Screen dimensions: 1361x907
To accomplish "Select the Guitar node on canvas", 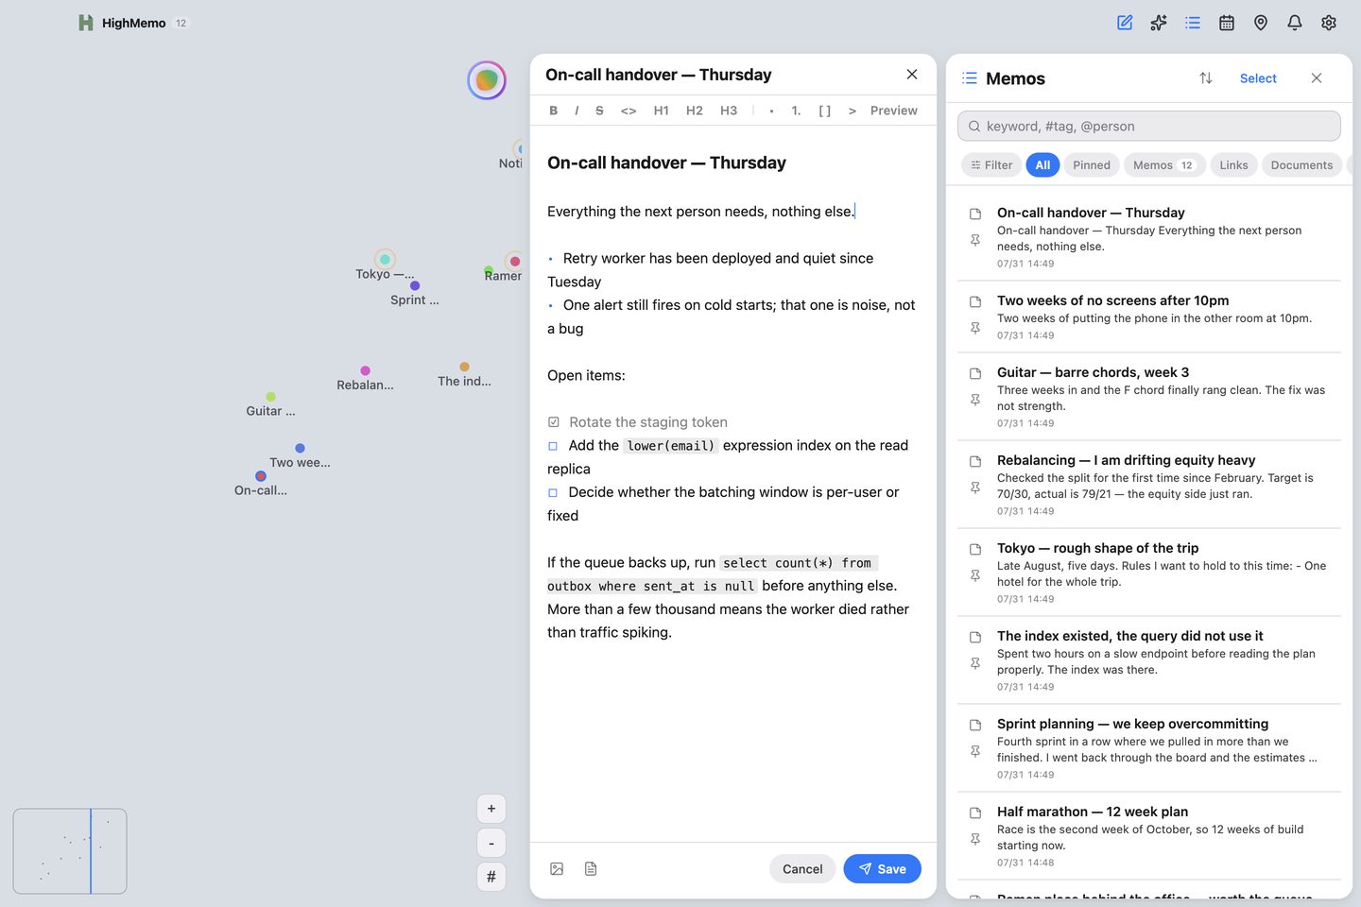I will [x=271, y=397].
